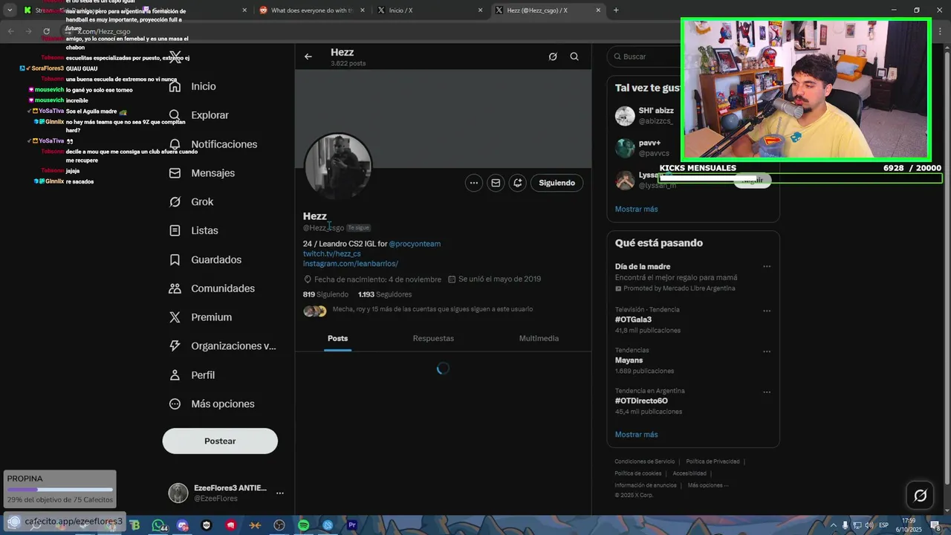Open the twitch.tv/hezz_cs link
Viewport: 951px width, 535px height.
coord(332,254)
